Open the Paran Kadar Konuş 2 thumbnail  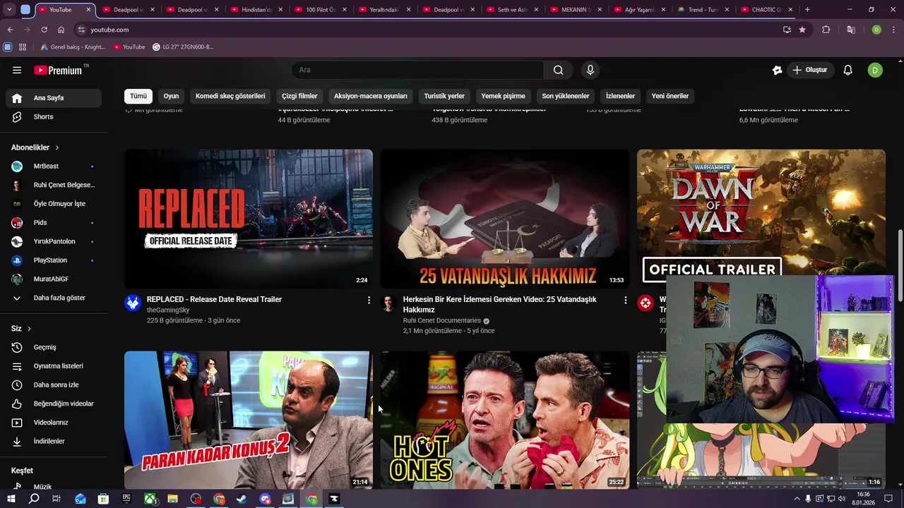(x=249, y=420)
